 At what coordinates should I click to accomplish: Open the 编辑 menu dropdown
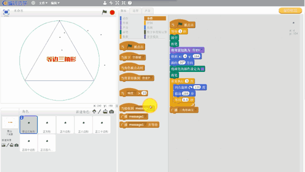55,3
